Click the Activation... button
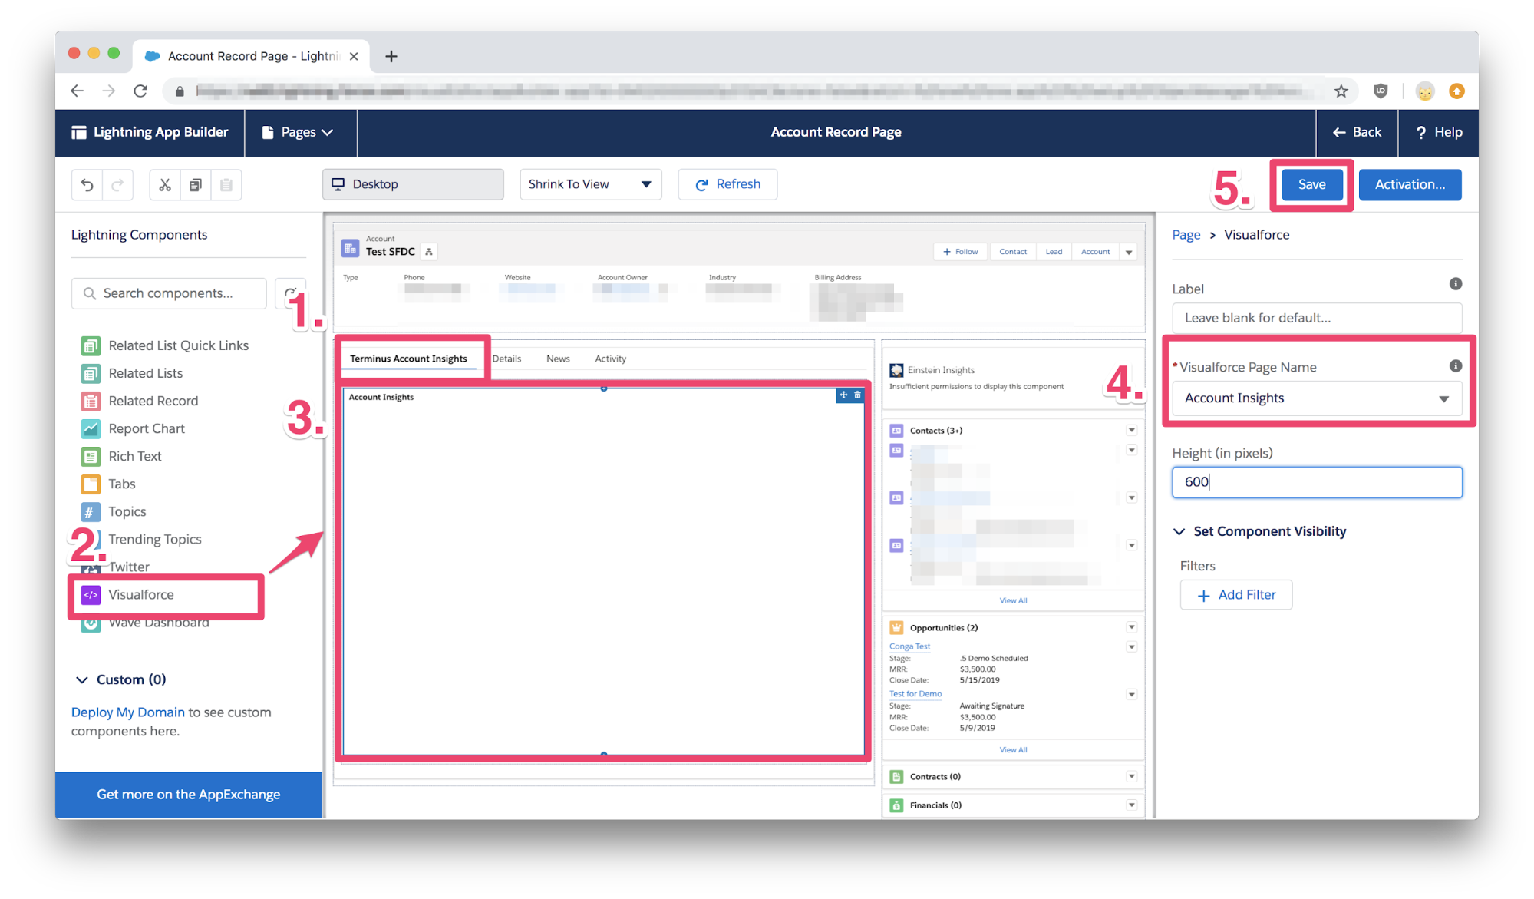 (x=1410, y=185)
